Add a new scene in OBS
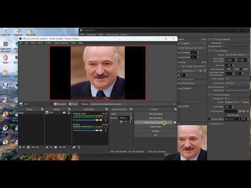251x188 pixels. (20, 147)
